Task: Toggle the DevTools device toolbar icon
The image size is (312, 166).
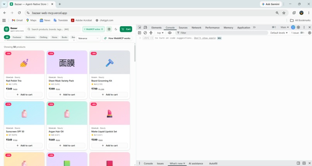Action: 145,27
